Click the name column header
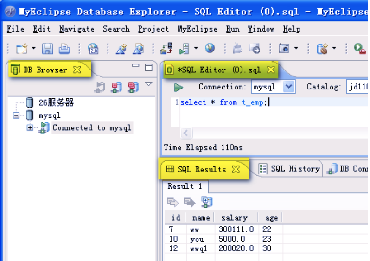 (200, 218)
